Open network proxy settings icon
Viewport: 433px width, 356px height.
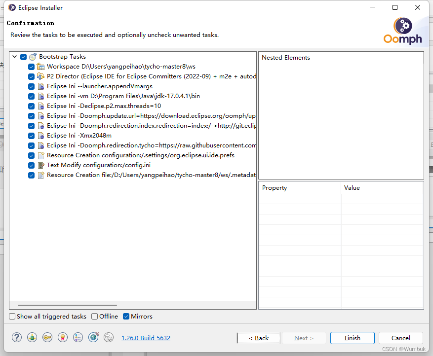(x=32, y=337)
